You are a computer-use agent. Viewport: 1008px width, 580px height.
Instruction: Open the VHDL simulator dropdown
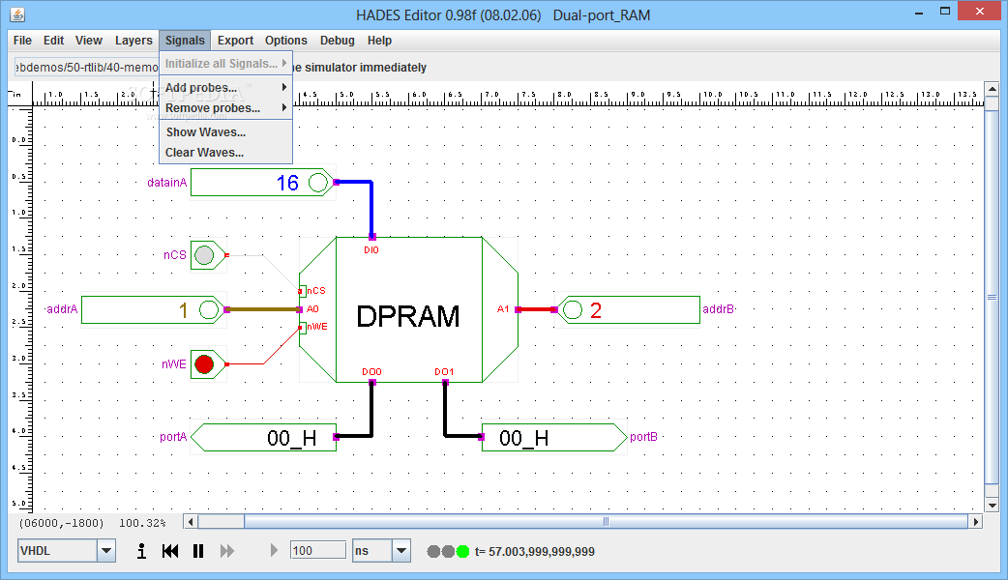point(106,551)
